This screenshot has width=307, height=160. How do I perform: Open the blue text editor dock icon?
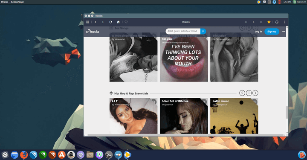[14, 155]
